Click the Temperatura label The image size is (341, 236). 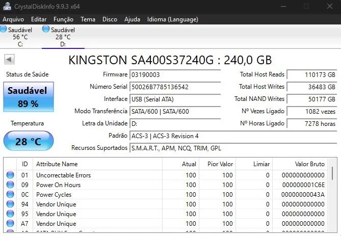[27, 123]
